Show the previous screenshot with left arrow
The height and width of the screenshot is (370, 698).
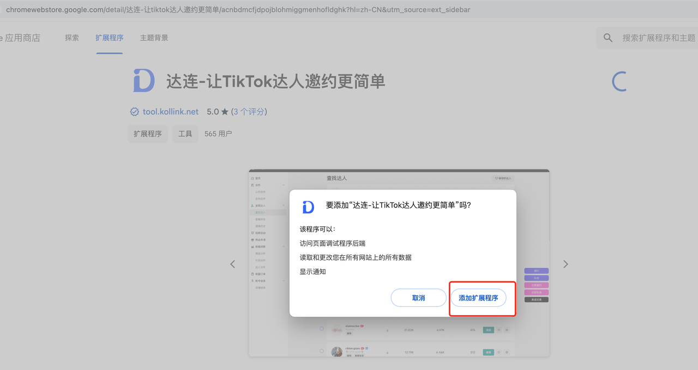tap(233, 264)
